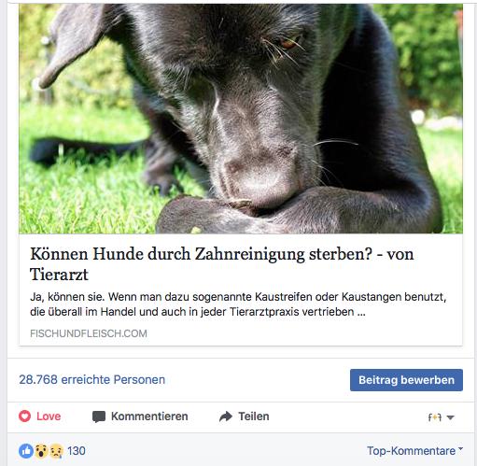Click the Kommentieren speech bubble icon
This screenshot has height=466, width=477.
coord(99,417)
